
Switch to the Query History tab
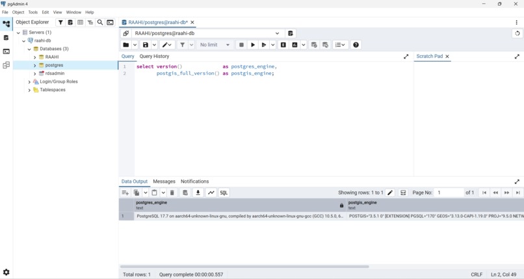154,56
